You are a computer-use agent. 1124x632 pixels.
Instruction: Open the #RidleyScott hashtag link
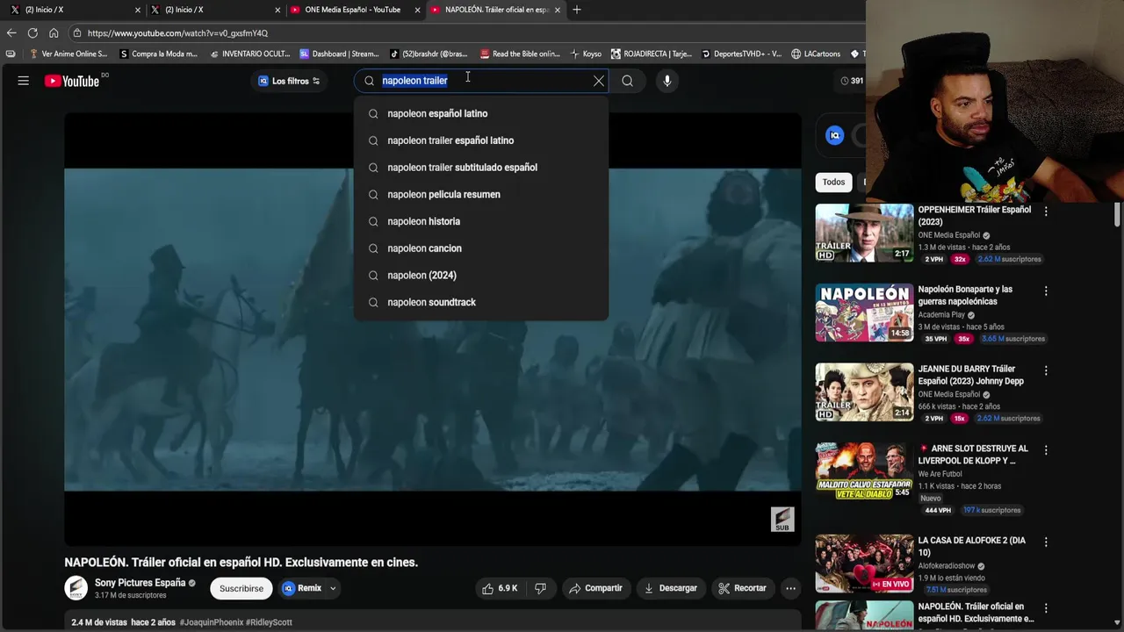pos(269,622)
